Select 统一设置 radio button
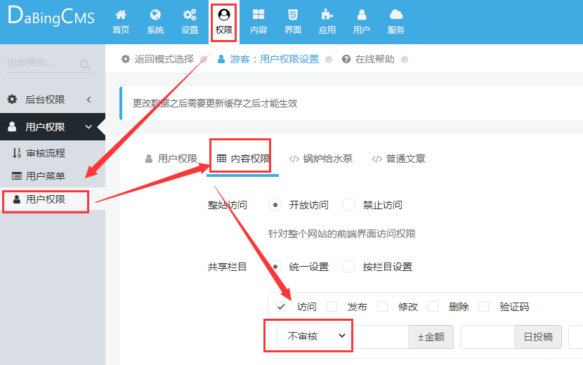Screen dimensions: 583x365 [275, 267]
